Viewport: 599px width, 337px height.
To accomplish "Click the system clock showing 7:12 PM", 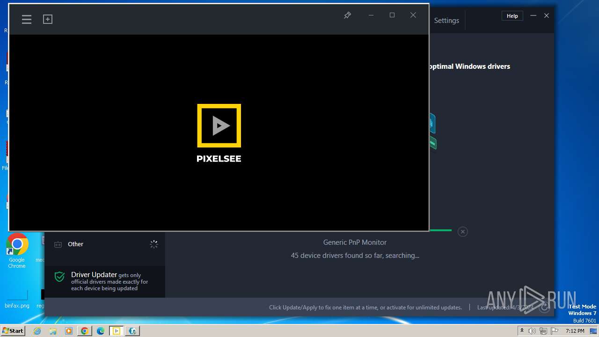I will 575,331.
